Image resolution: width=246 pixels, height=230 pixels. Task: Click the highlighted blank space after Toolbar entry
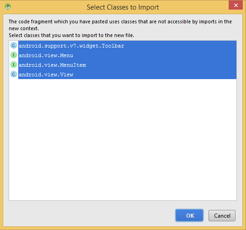pos(180,46)
